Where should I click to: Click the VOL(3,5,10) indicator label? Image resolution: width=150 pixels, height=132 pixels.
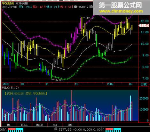(10, 88)
